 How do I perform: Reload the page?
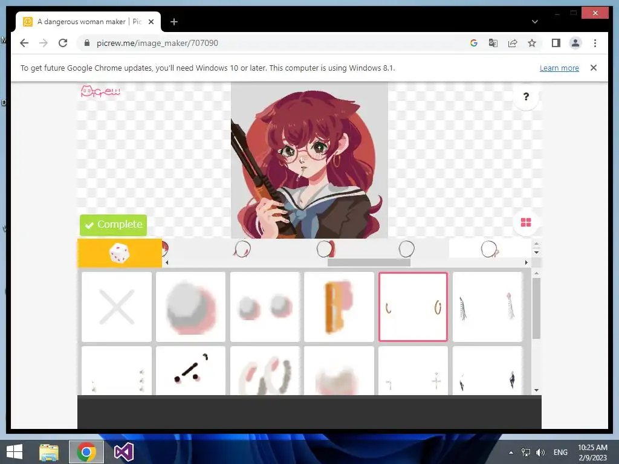[x=63, y=43]
